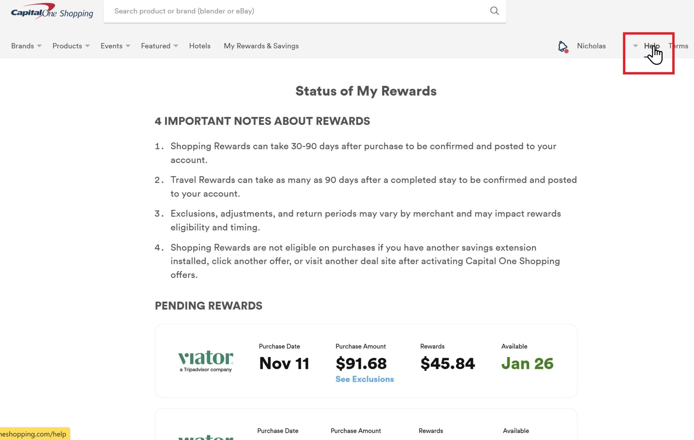694x440 pixels.
Task: Open the notifications bell
Action: [x=563, y=46]
